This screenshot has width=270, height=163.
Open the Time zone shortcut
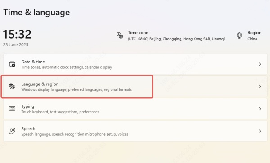(171, 35)
